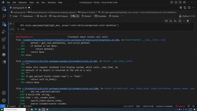
Task: Open style.py:1308 traceback link
Action: pyautogui.click(x=60, y=88)
